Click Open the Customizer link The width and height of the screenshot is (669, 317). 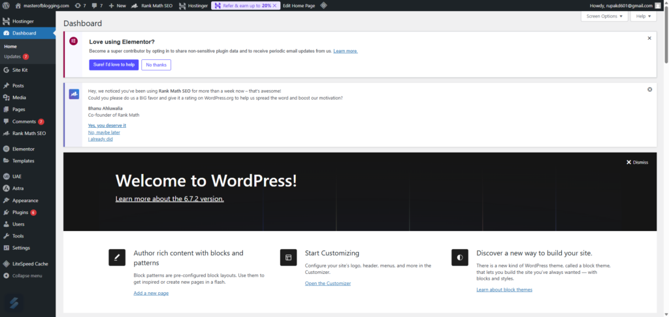click(x=328, y=283)
